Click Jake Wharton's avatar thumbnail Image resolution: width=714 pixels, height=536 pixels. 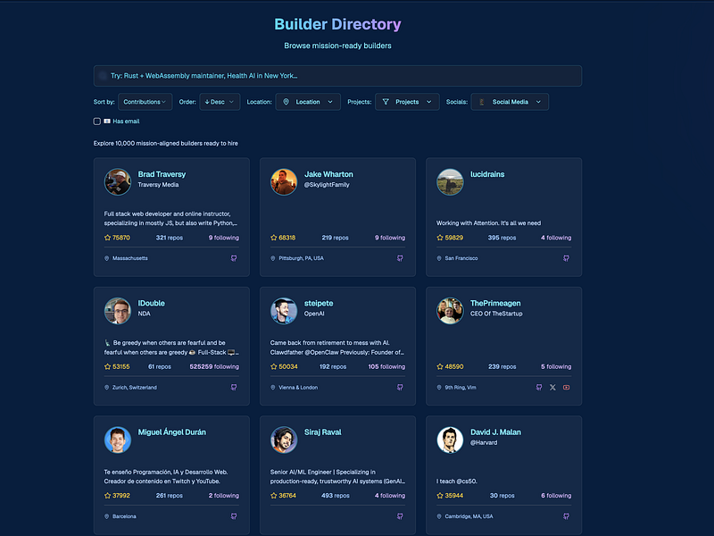pyautogui.click(x=284, y=182)
